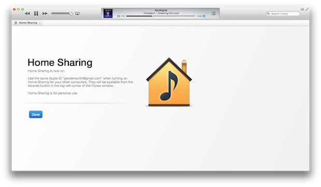
Task: Click the Timbaland — Dreaming Out Loud text
Action: click(161, 13)
